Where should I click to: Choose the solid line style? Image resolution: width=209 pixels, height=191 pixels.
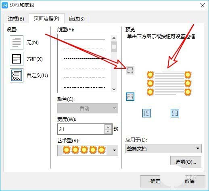pyautogui.click(x=84, y=39)
